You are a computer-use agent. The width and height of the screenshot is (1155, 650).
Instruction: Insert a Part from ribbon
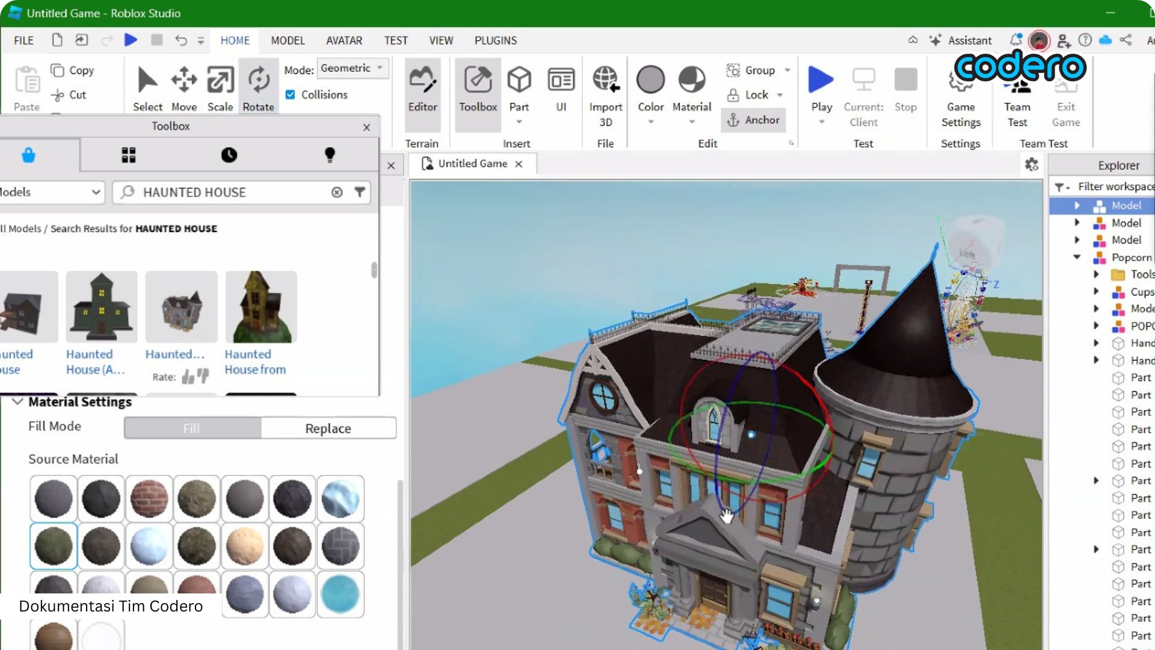519,89
